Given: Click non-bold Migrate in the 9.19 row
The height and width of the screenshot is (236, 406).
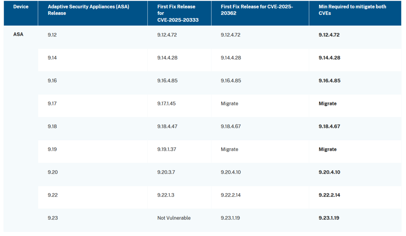Looking at the screenshot, I should coord(229,149).
